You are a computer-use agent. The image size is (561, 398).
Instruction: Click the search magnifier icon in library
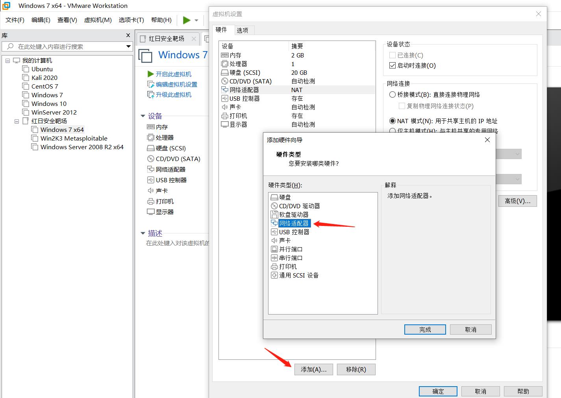click(x=10, y=46)
